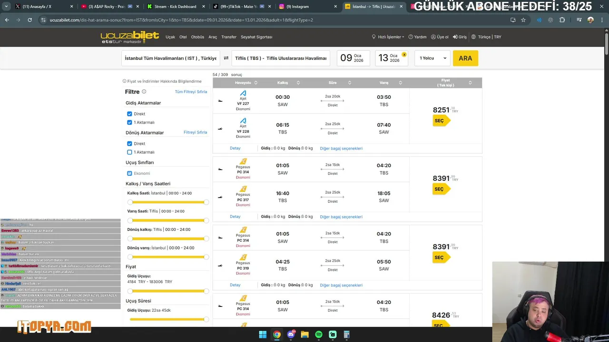Sort results by Havayolu column arrows

coord(256,83)
